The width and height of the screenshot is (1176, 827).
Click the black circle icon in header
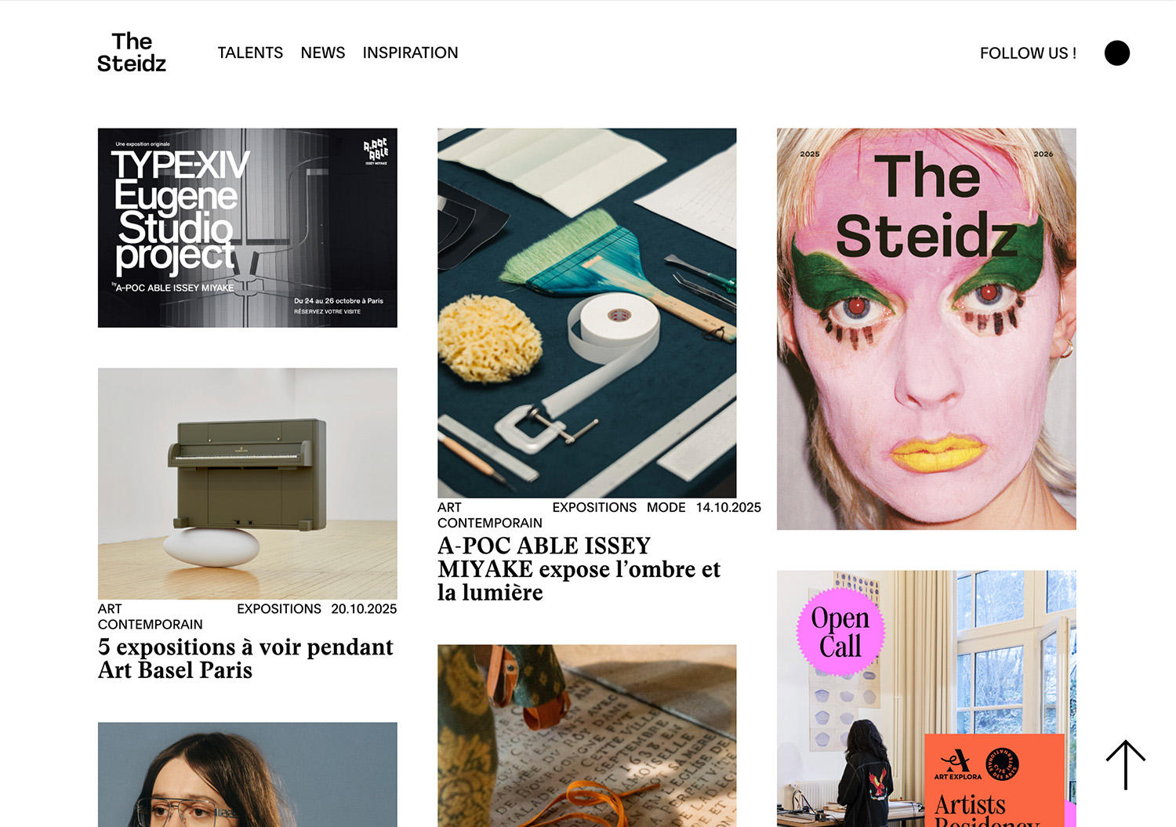(x=1117, y=53)
